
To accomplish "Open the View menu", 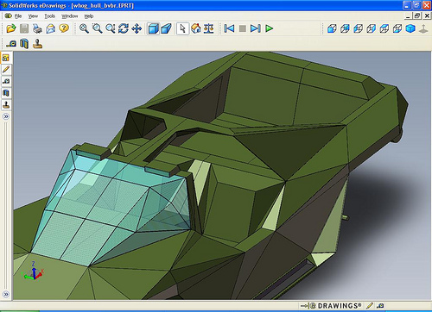I will 33,16.
